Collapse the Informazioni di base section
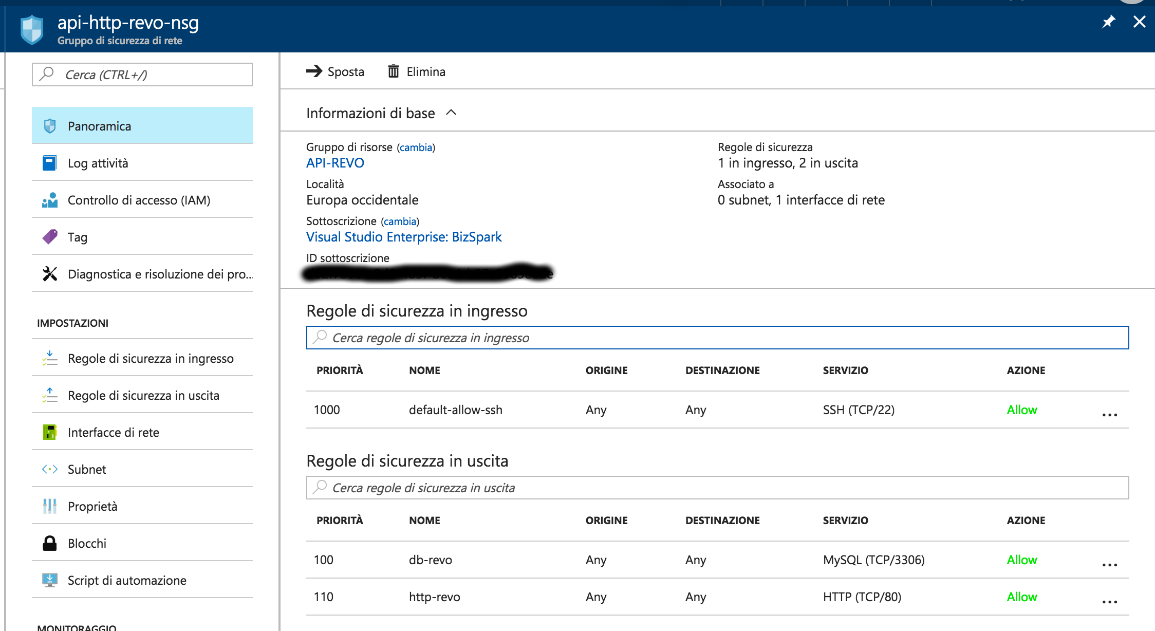 (451, 113)
